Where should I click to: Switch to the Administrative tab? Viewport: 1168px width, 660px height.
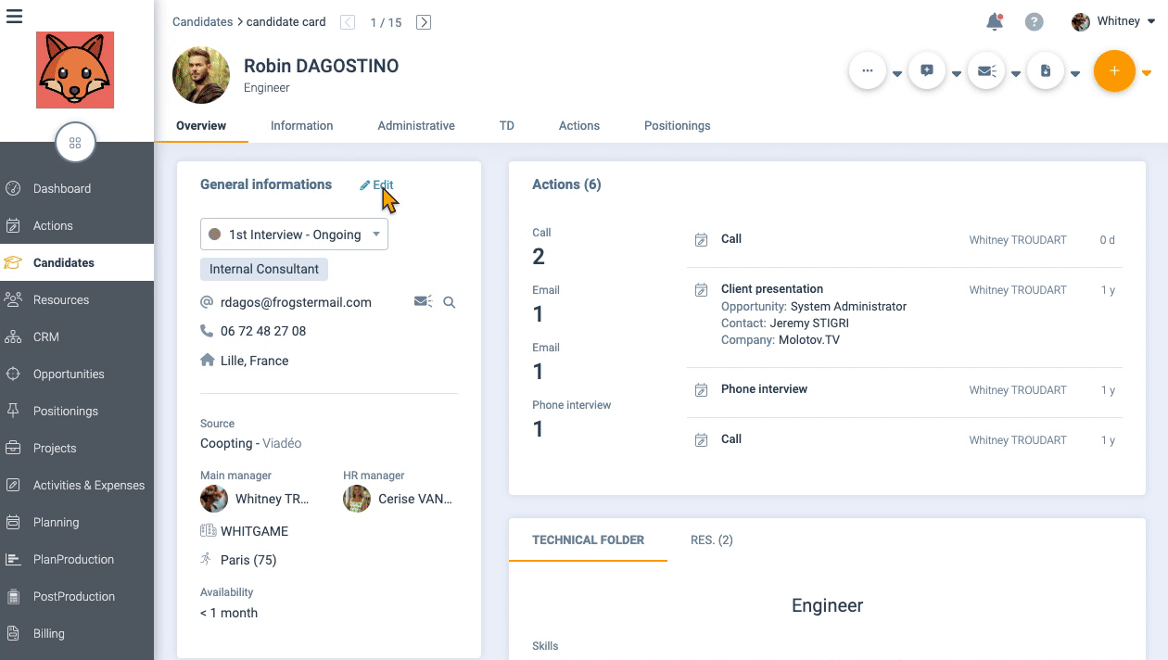416,126
